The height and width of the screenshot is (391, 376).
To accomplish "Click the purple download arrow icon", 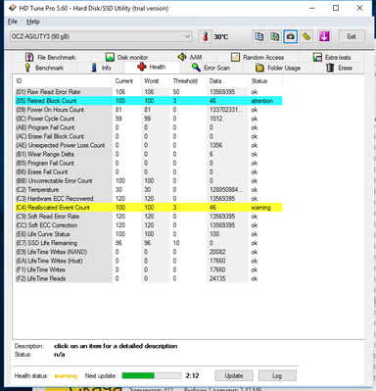I will [x=324, y=36].
